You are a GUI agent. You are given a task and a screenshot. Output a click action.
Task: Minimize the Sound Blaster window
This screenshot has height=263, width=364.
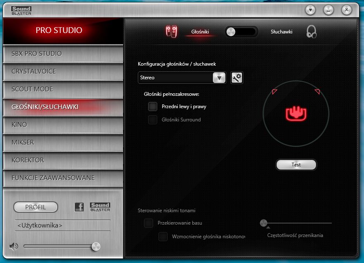(x=329, y=10)
